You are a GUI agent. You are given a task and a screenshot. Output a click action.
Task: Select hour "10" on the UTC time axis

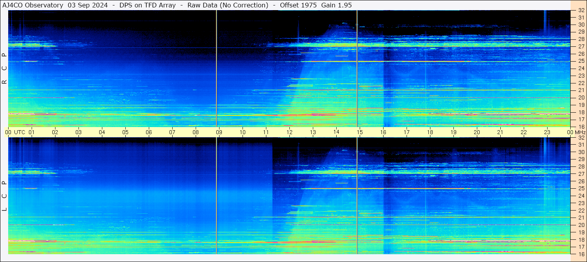click(243, 132)
